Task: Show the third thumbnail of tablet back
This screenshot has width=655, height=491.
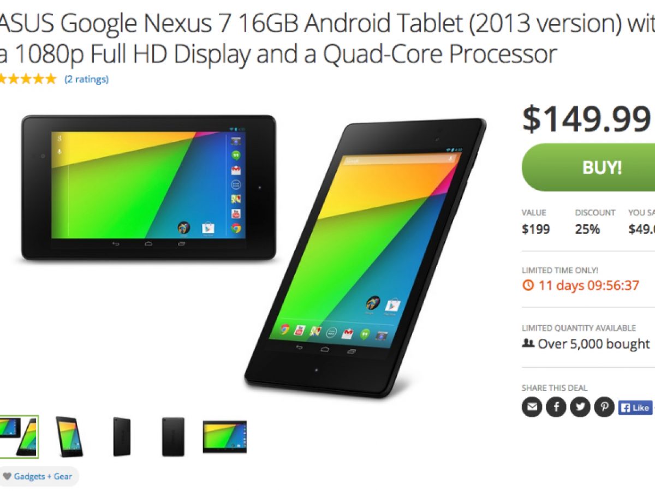Action: [x=122, y=436]
